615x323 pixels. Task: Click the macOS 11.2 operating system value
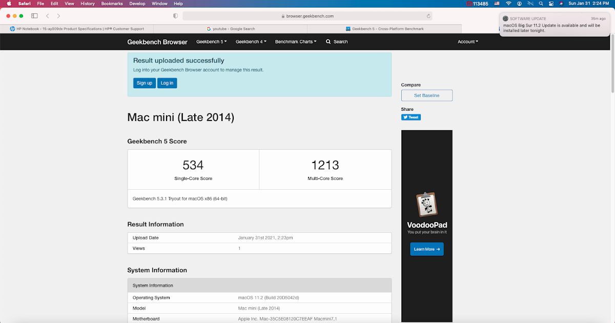(269, 298)
